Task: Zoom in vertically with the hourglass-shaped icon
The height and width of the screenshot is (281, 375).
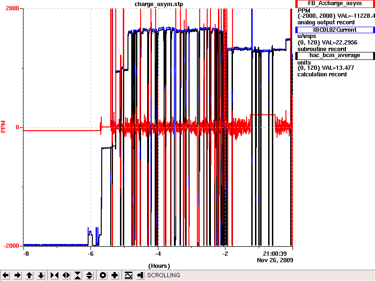Action: pos(78,275)
